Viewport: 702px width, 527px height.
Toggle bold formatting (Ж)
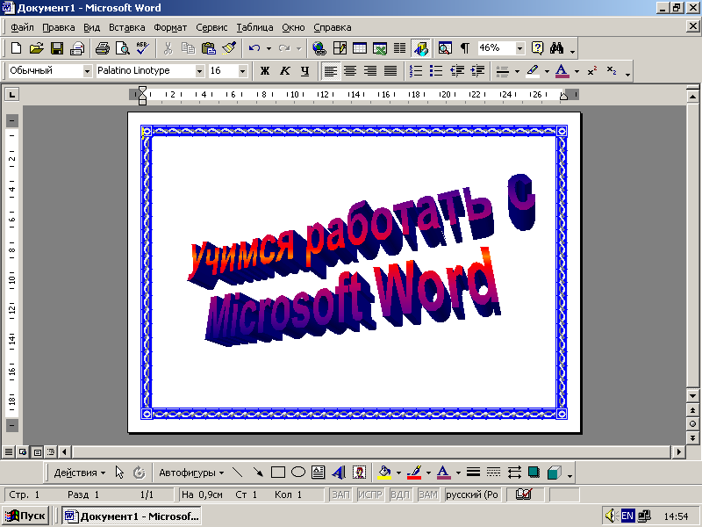(x=265, y=71)
